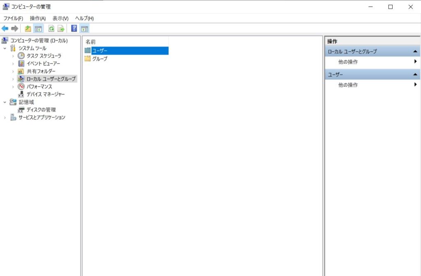Click the サービスとアプリケーション icon
Screen dimensions: 421x276
13,117
